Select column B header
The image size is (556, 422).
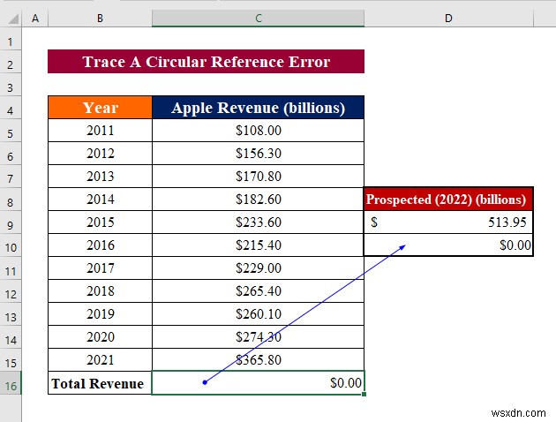(100, 18)
